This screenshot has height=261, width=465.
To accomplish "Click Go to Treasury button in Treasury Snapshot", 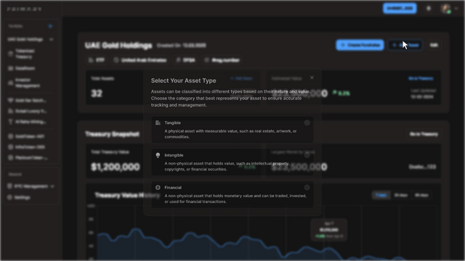I will coord(424,134).
